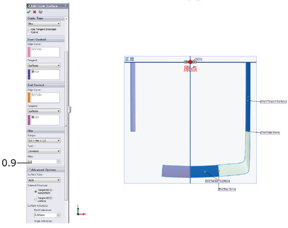Cancel with the red X icon

(x=35, y=12)
